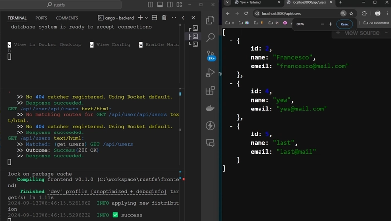Switch to the PORTS tab

click(x=41, y=18)
